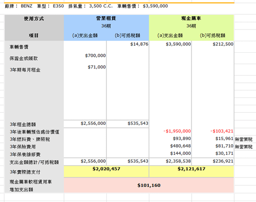The width and height of the screenshot is (256, 202).
Task: Click the $2,358,538 expenditure total cell
Action: pyautogui.click(x=170, y=161)
